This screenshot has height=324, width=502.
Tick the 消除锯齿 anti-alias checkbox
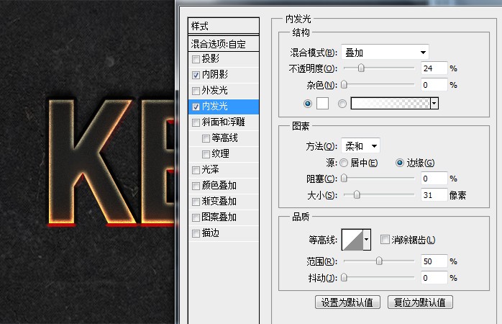point(385,239)
